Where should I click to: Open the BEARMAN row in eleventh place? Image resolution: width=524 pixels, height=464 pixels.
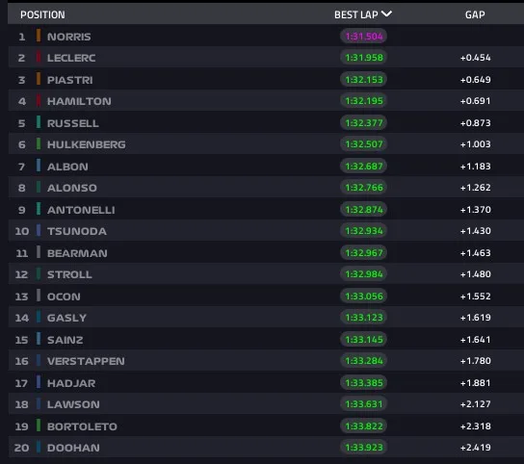(x=266, y=253)
